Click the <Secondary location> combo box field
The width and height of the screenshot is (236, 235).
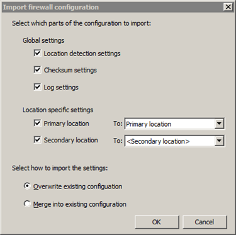174,141
